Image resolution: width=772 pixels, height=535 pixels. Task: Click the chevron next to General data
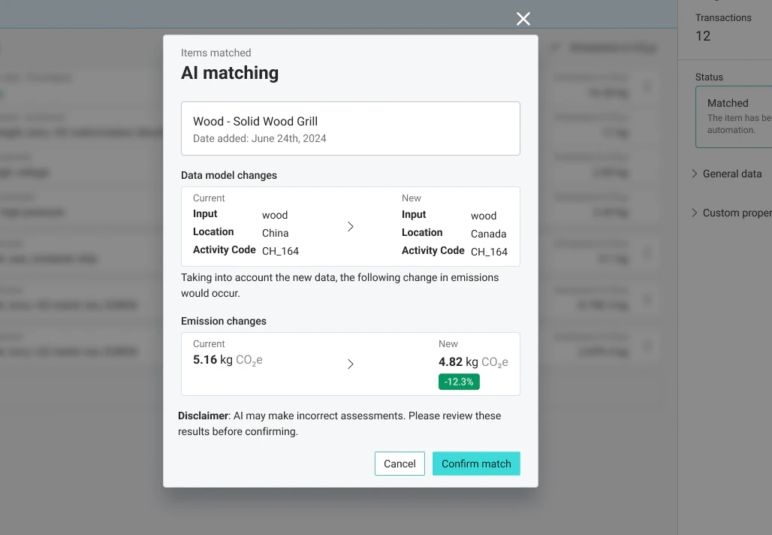pyautogui.click(x=695, y=174)
